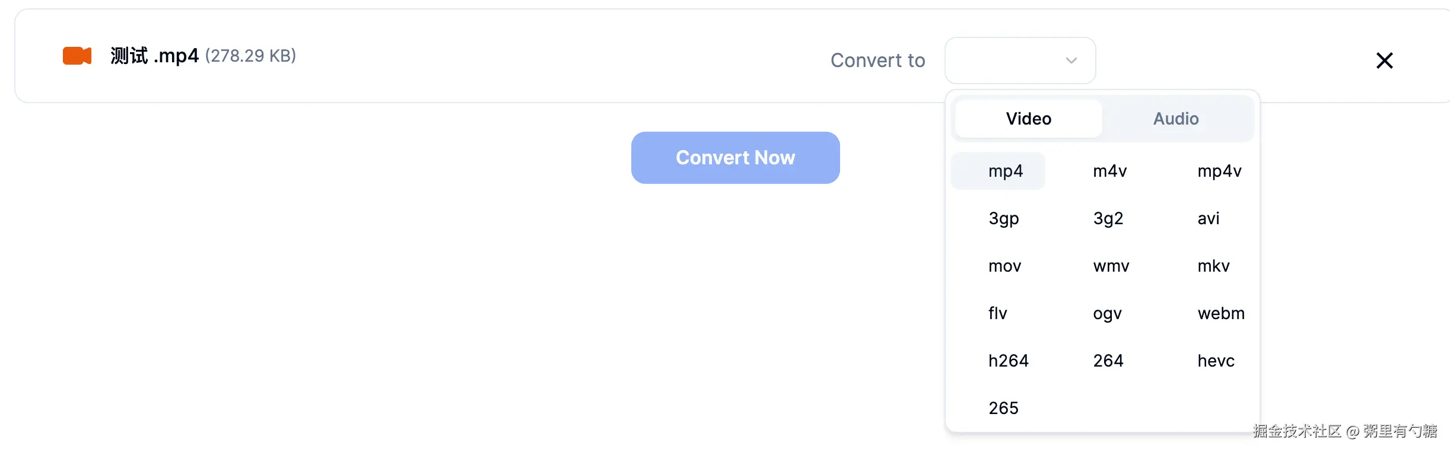Expand the Convert to format dropdown

[1020, 61]
